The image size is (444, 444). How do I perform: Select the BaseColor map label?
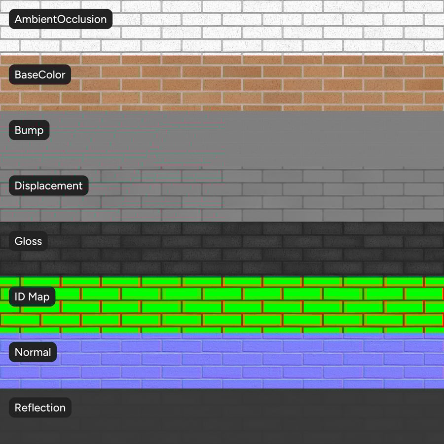click(39, 74)
